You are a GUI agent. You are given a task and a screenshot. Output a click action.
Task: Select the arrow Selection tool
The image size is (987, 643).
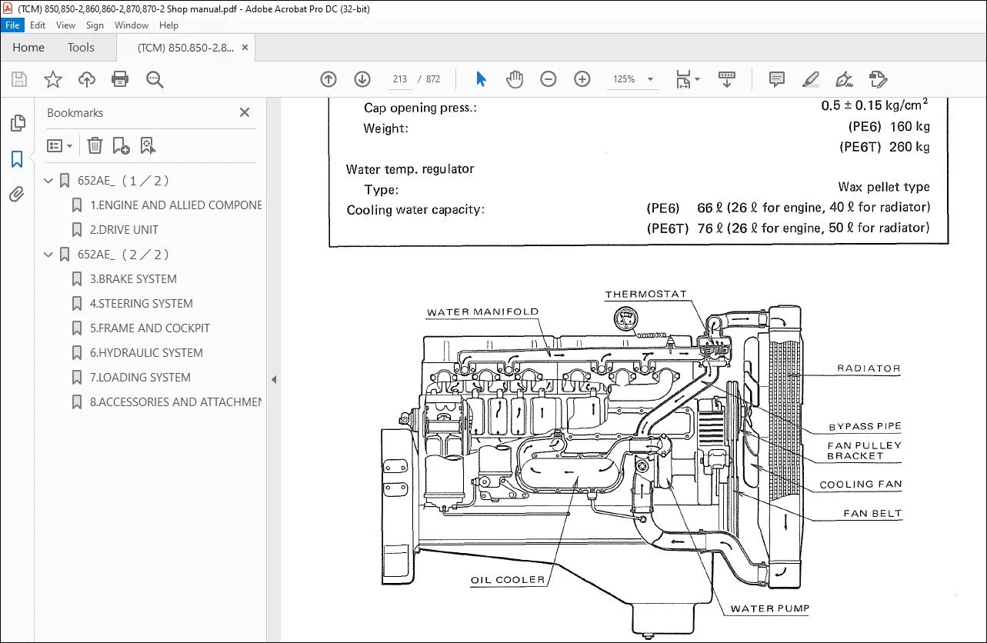click(x=482, y=79)
